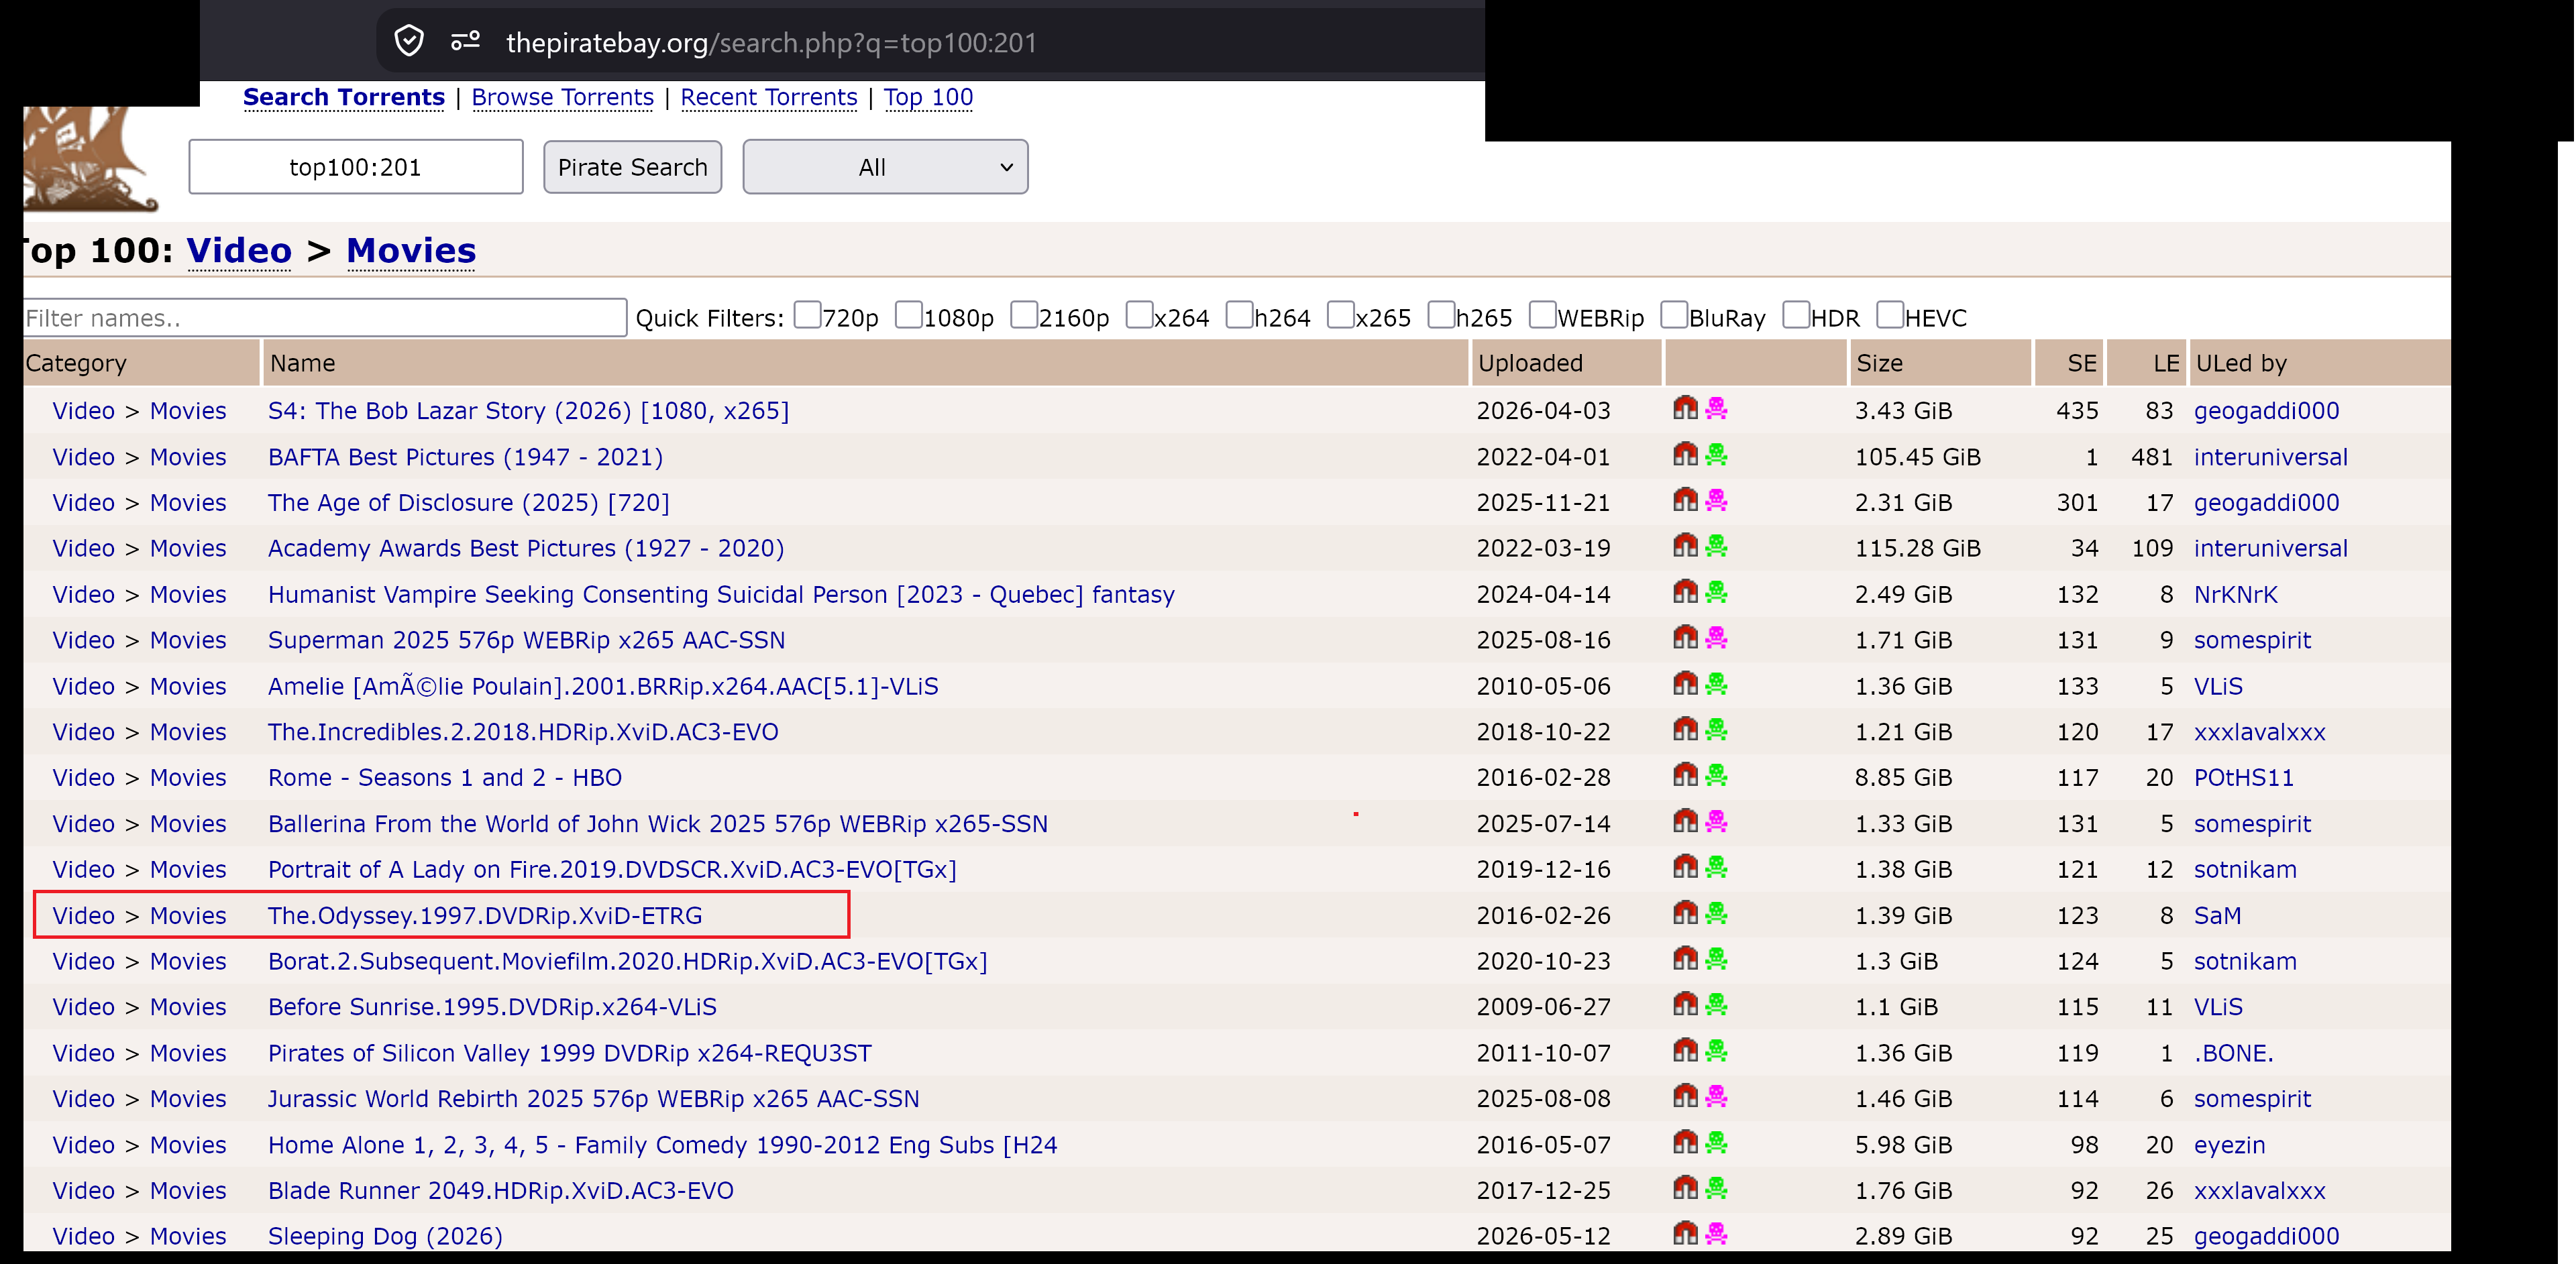
Task: Click magnet icon for Home Alone 1-5 row
Action: tap(1685, 1142)
